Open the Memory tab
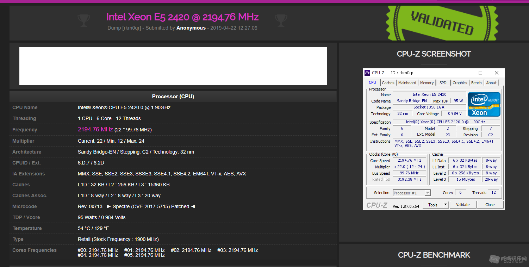Screen dimensions: 529x267 click(427, 83)
